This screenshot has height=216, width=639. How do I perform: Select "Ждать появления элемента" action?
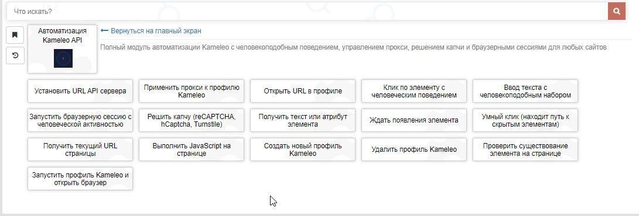pyautogui.click(x=414, y=120)
